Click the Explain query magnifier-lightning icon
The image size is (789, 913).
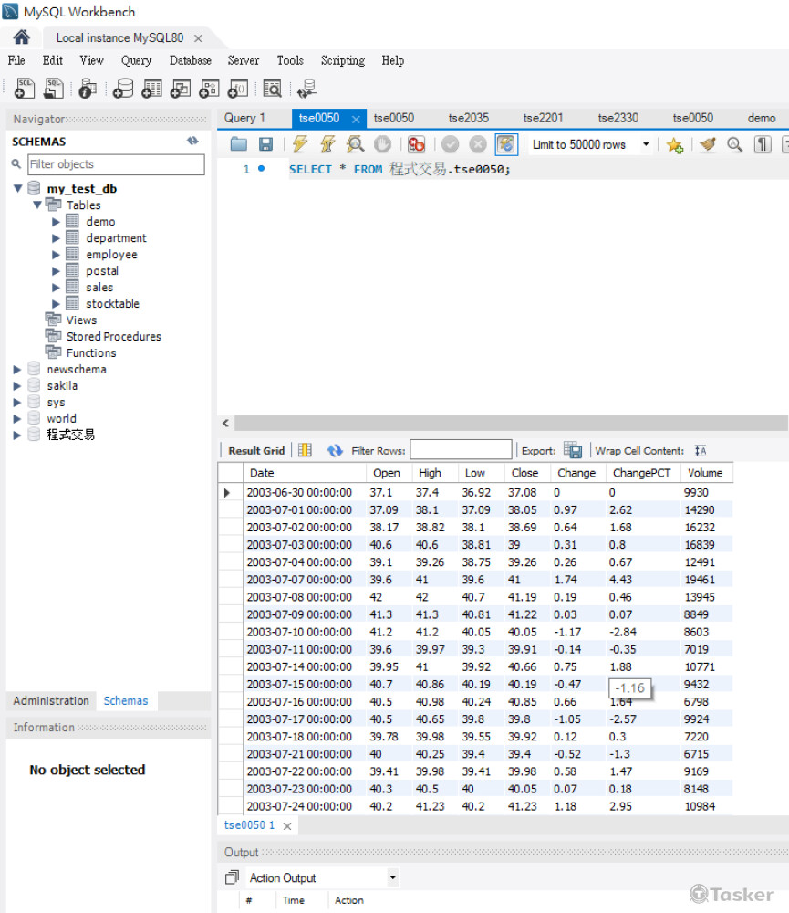coord(355,144)
